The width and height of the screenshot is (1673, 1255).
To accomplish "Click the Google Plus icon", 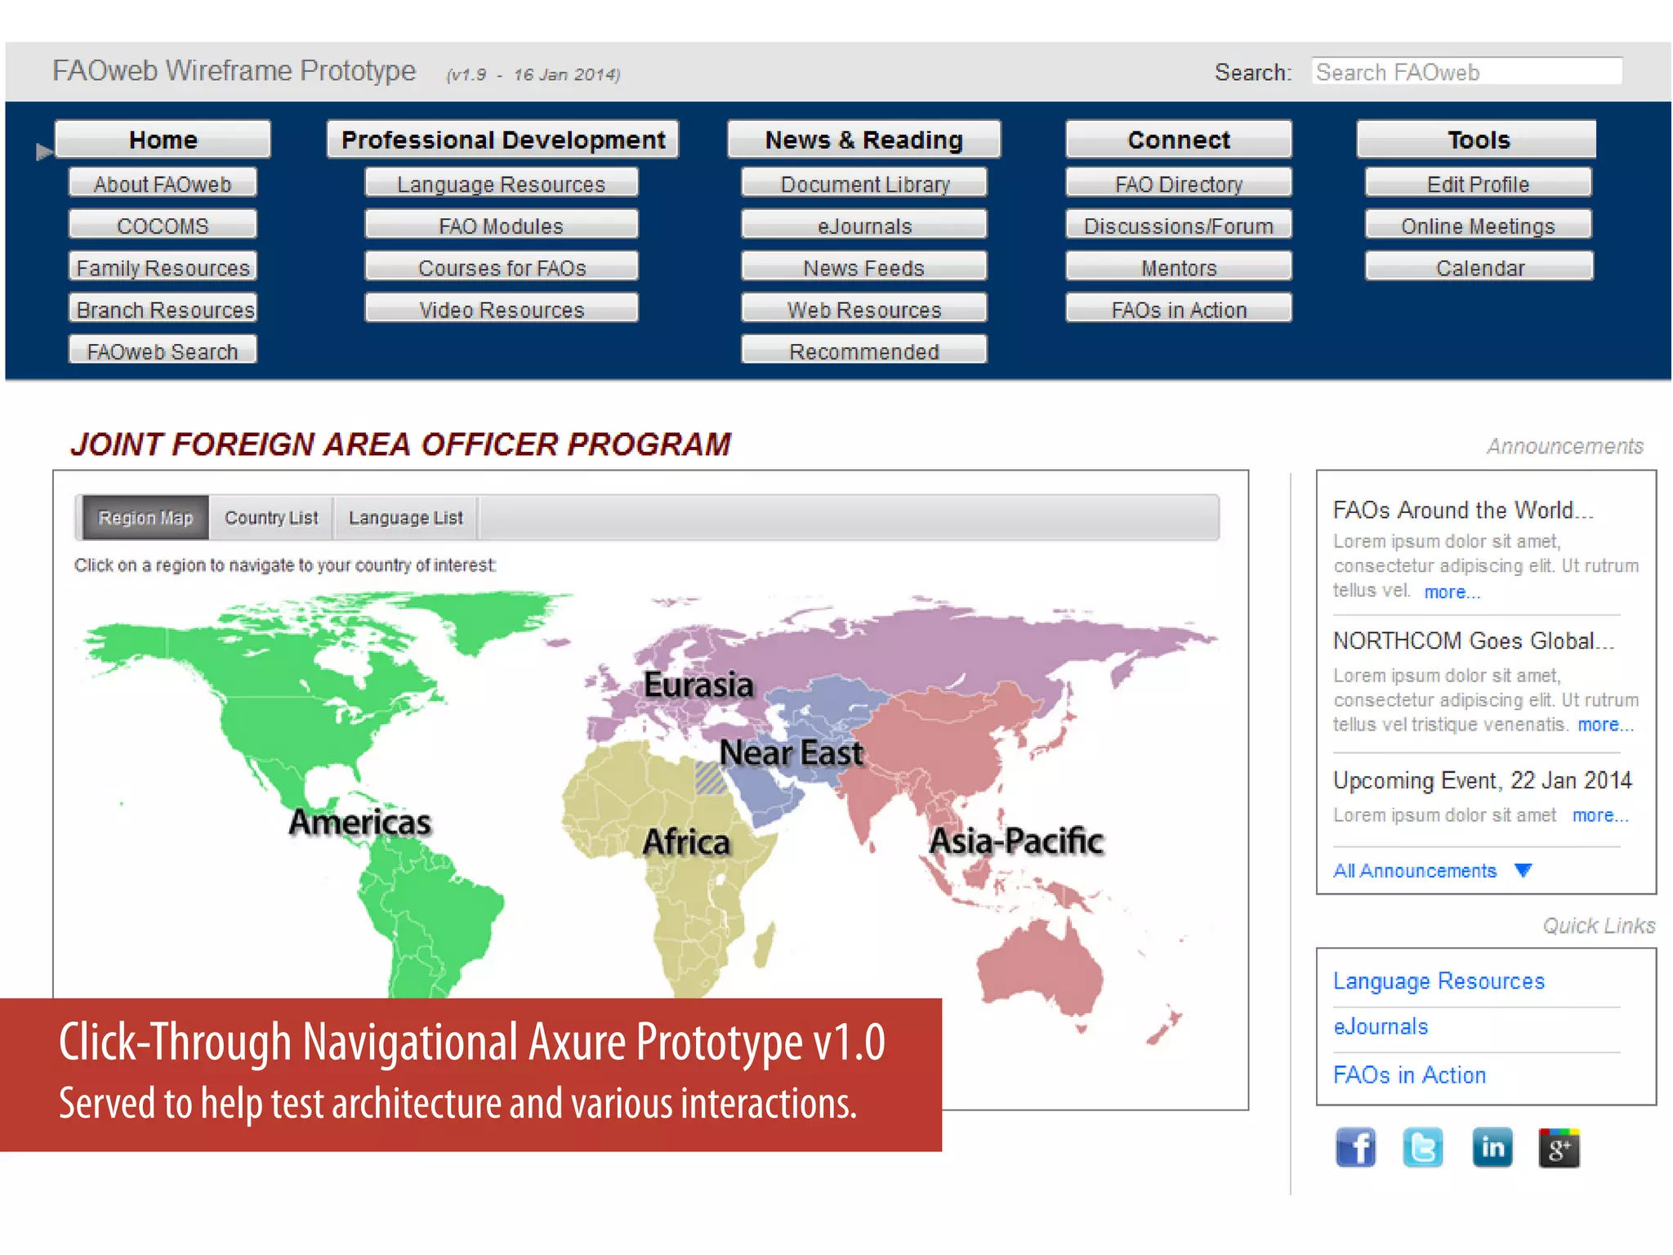I will coord(1559,1148).
